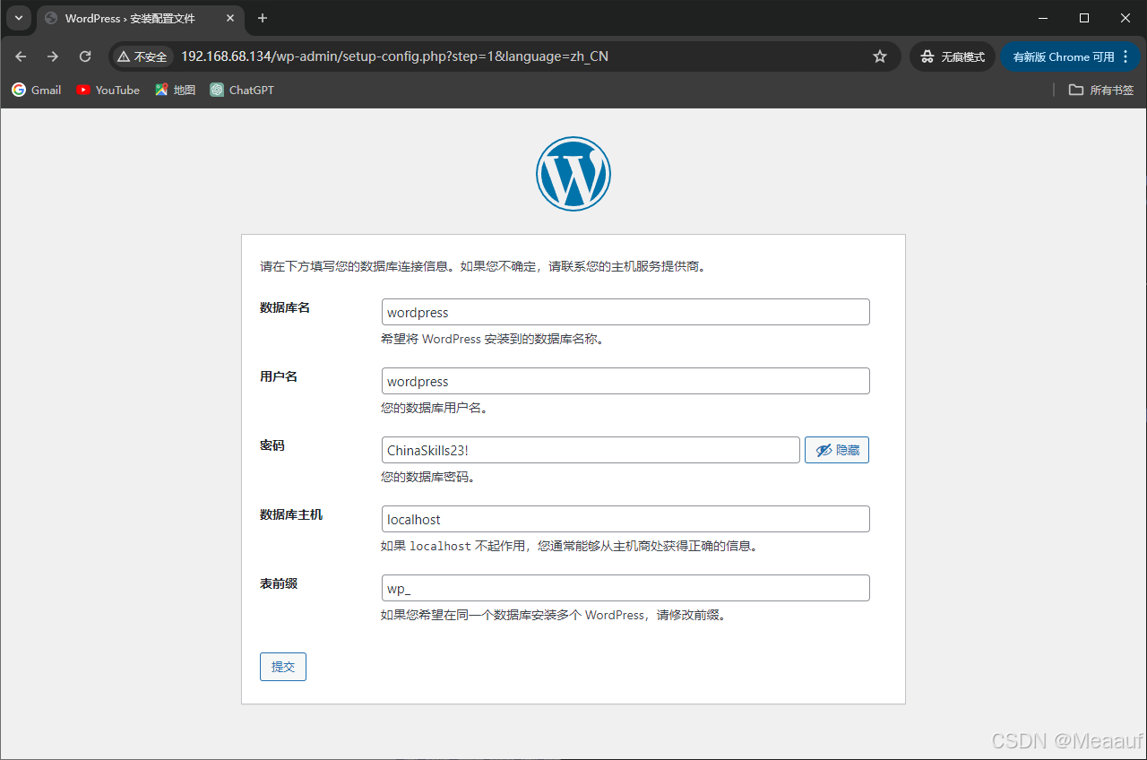Click the WordPress logo

click(573, 174)
